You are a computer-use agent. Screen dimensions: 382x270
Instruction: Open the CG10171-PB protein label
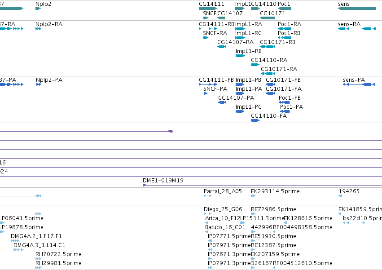pos(283,80)
